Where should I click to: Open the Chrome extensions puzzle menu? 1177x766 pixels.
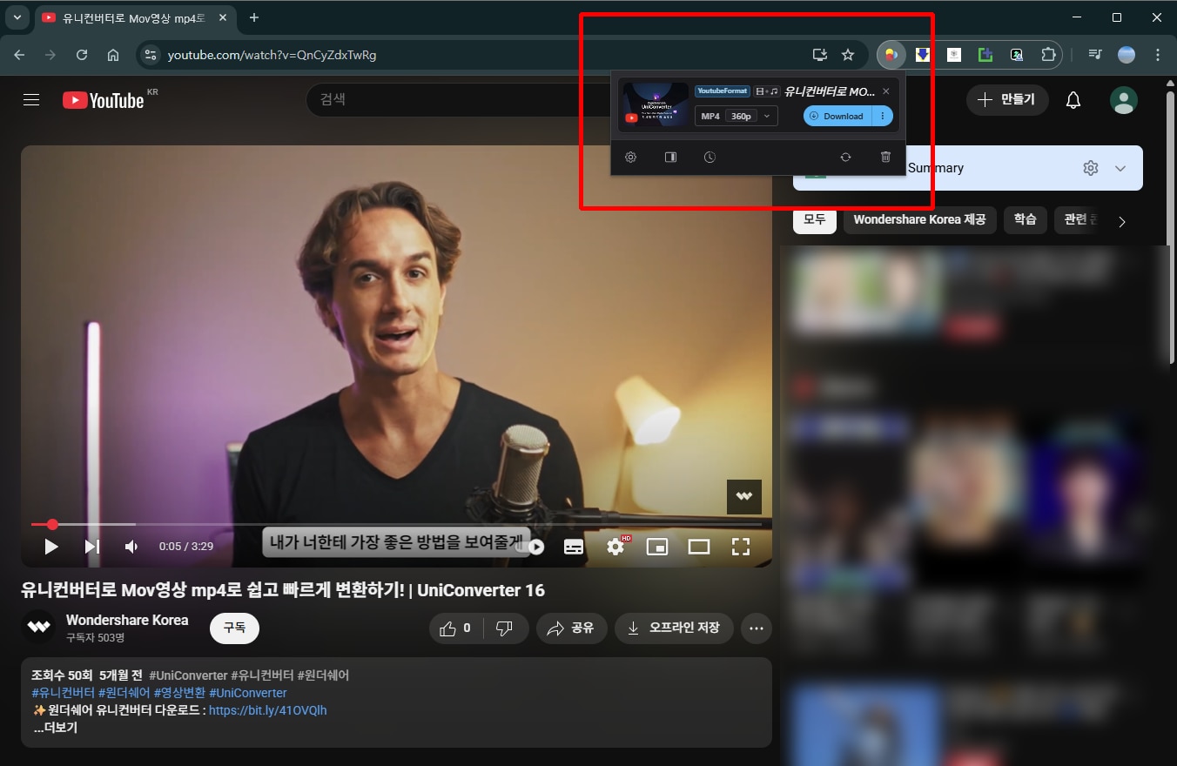pyautogui.click(x=1048, y=55)
